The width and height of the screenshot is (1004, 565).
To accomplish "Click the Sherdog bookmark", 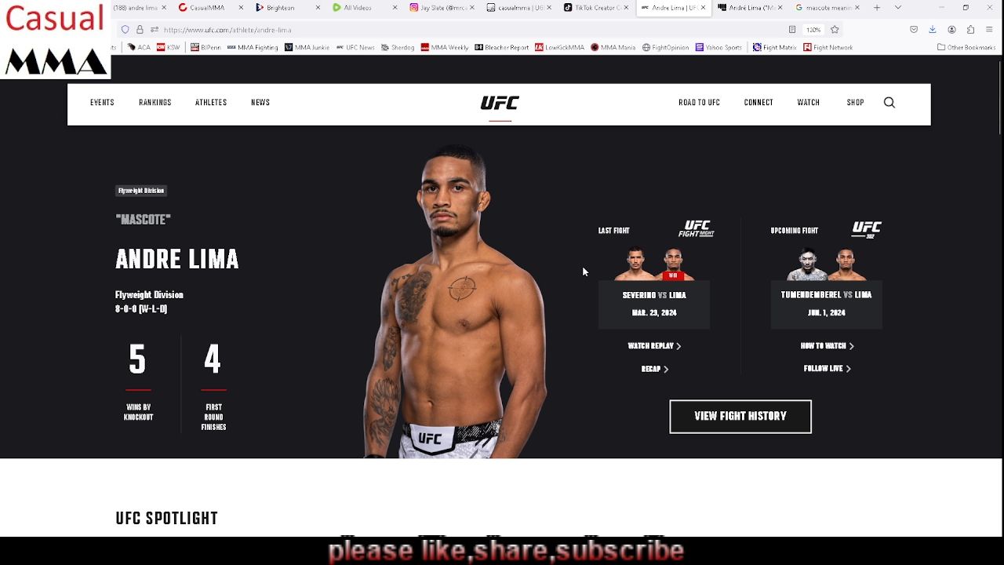I will (398, 47).
